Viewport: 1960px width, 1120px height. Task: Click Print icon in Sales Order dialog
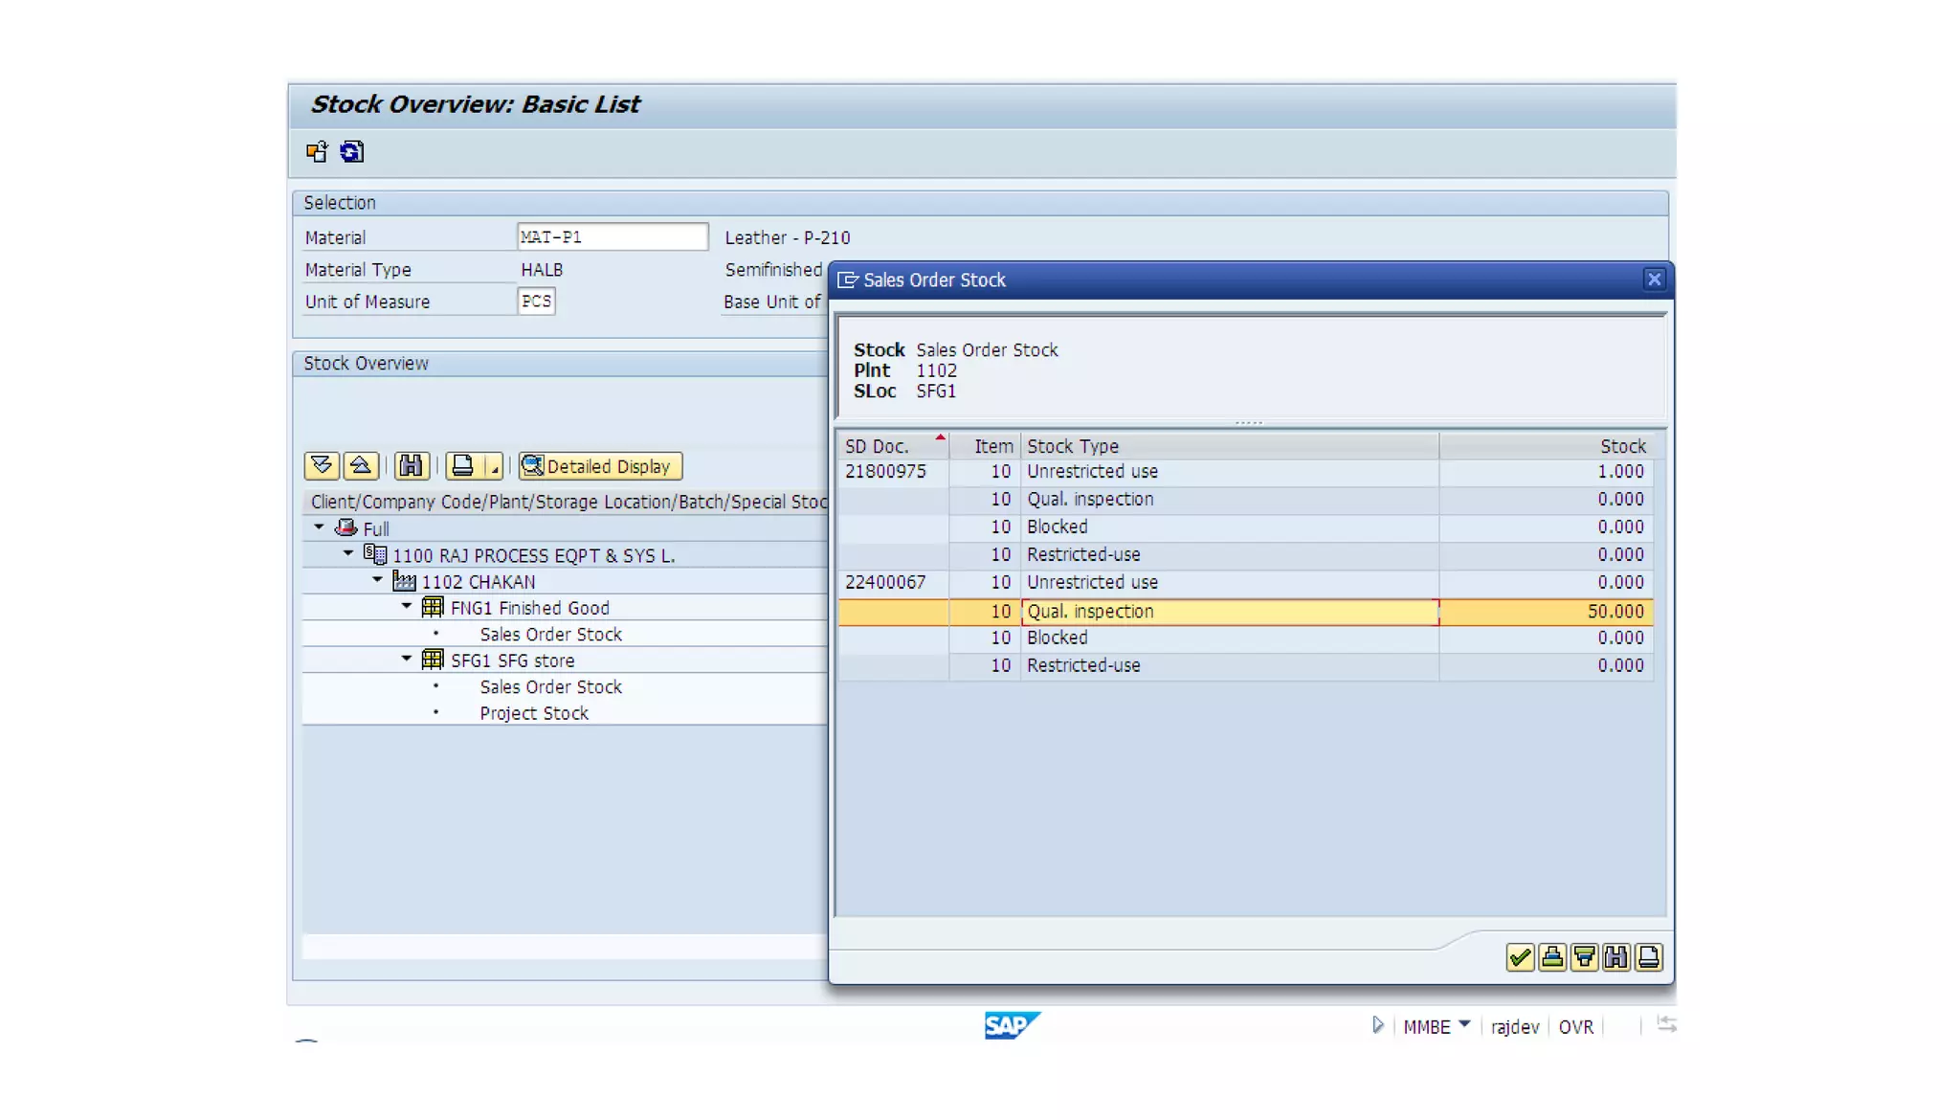click(1649, 957)
